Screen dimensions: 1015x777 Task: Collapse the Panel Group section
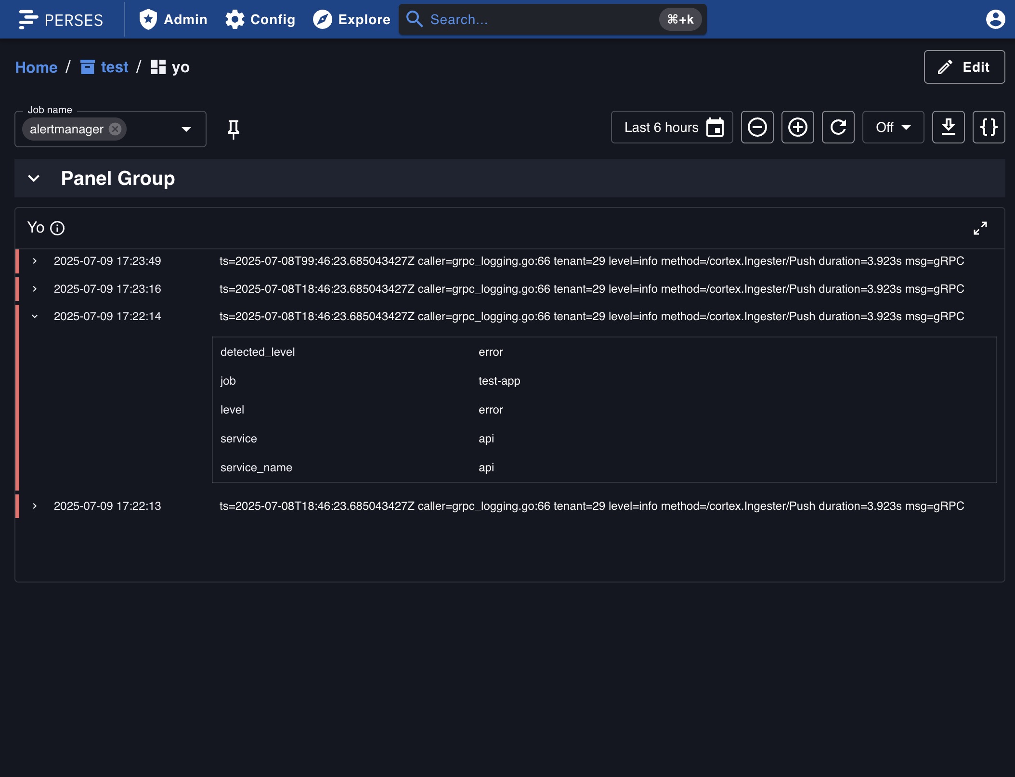click(x=34, y=178)
